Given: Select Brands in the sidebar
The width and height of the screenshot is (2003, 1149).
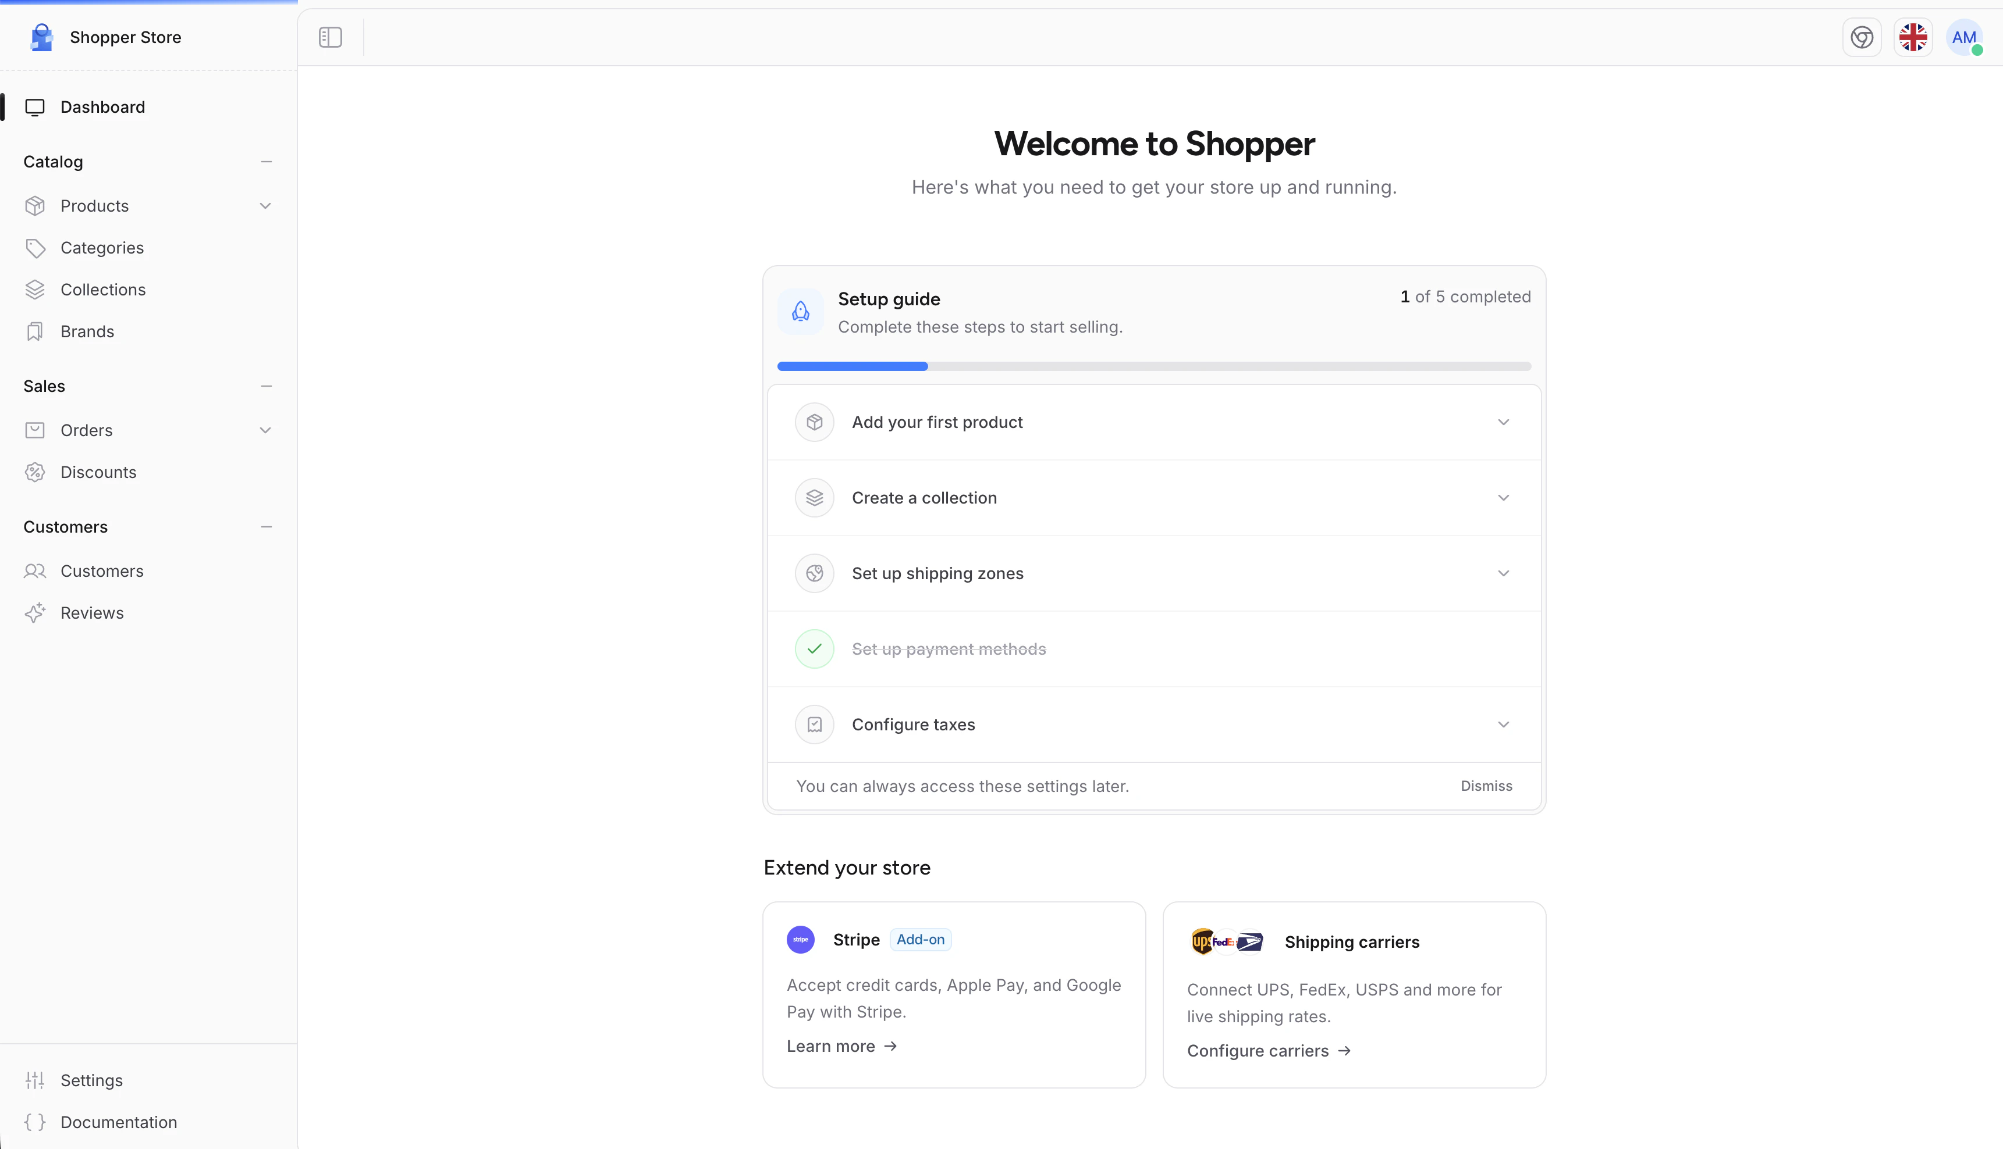Looking at the screenshot, I should (x=87, y=331).
